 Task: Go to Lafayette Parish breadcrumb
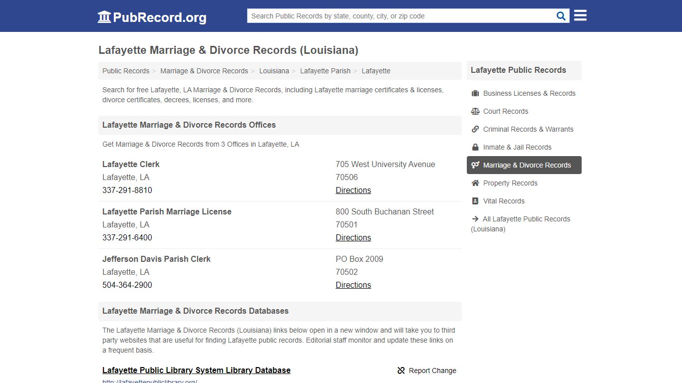click(x=326, y=71)
